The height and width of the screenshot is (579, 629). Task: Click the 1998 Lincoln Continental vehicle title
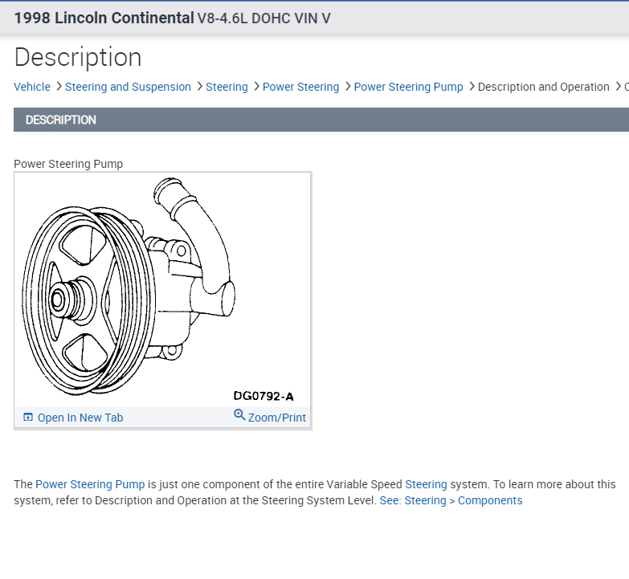click(104, 18)
